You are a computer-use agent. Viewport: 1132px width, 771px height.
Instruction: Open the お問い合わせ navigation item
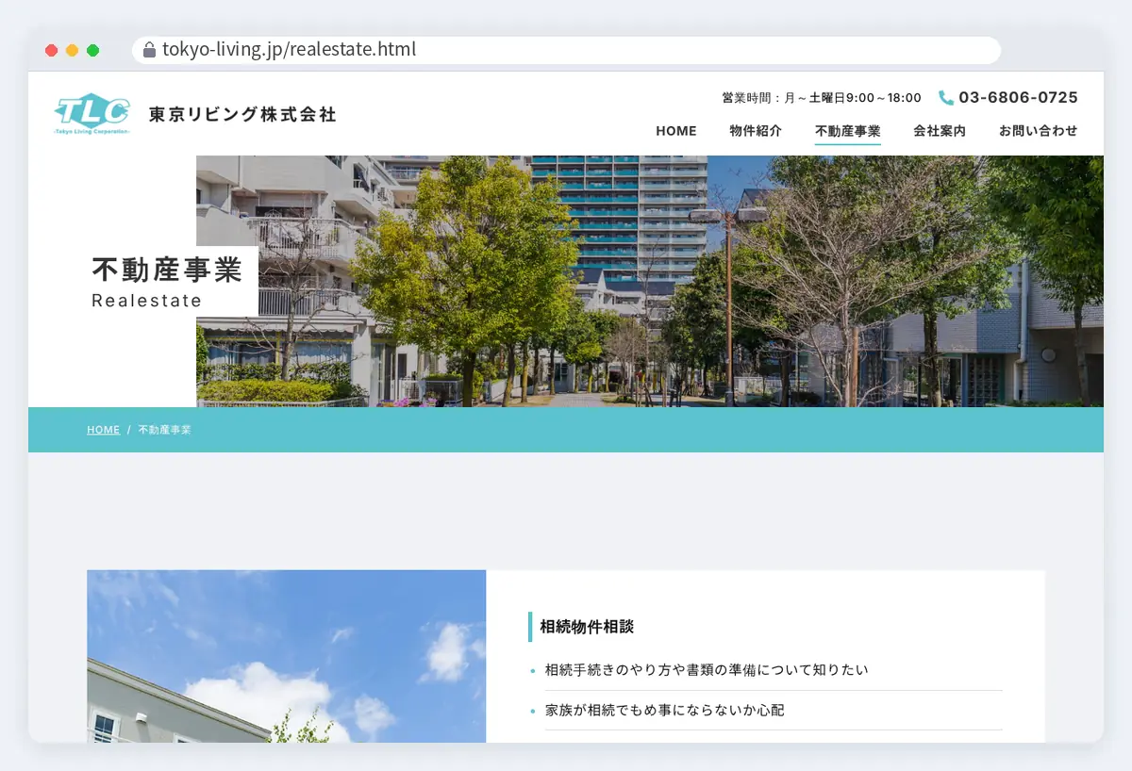pos(1039,131)
